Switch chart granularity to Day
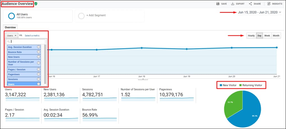Screen dimensions: 286x129 259,36
